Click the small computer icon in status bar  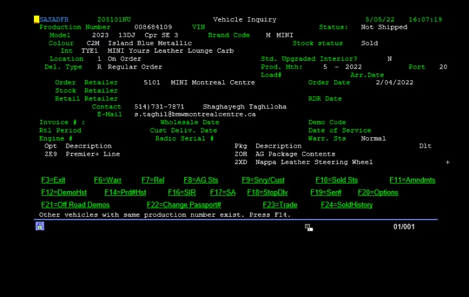(x=308, y=227)
